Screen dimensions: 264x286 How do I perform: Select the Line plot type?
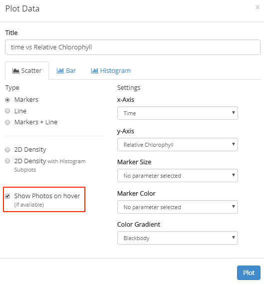[7, 111]
